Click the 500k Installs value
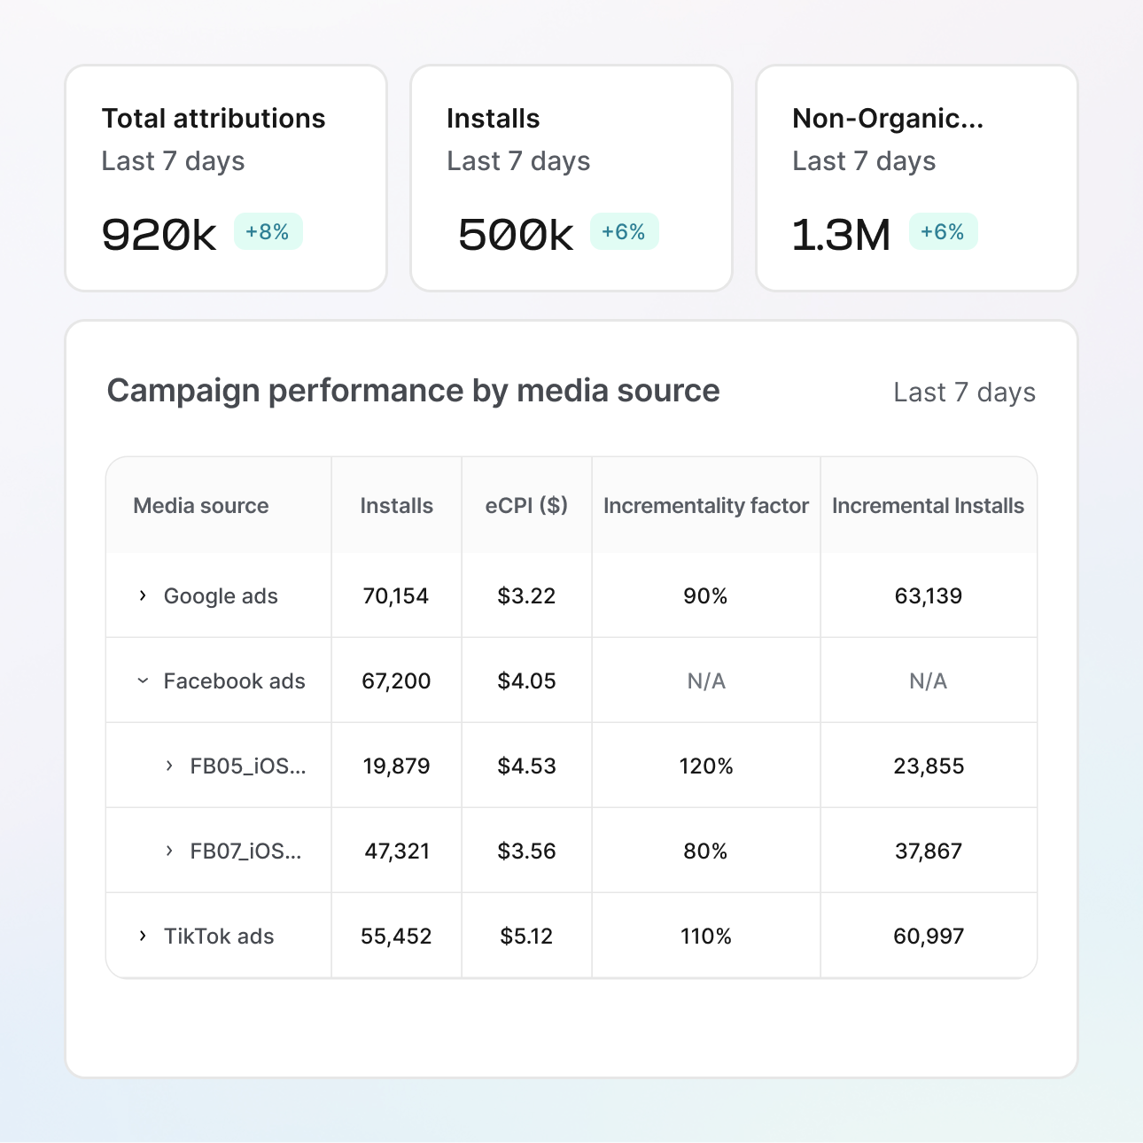Screen dimensions: 1143x1143 516,235
